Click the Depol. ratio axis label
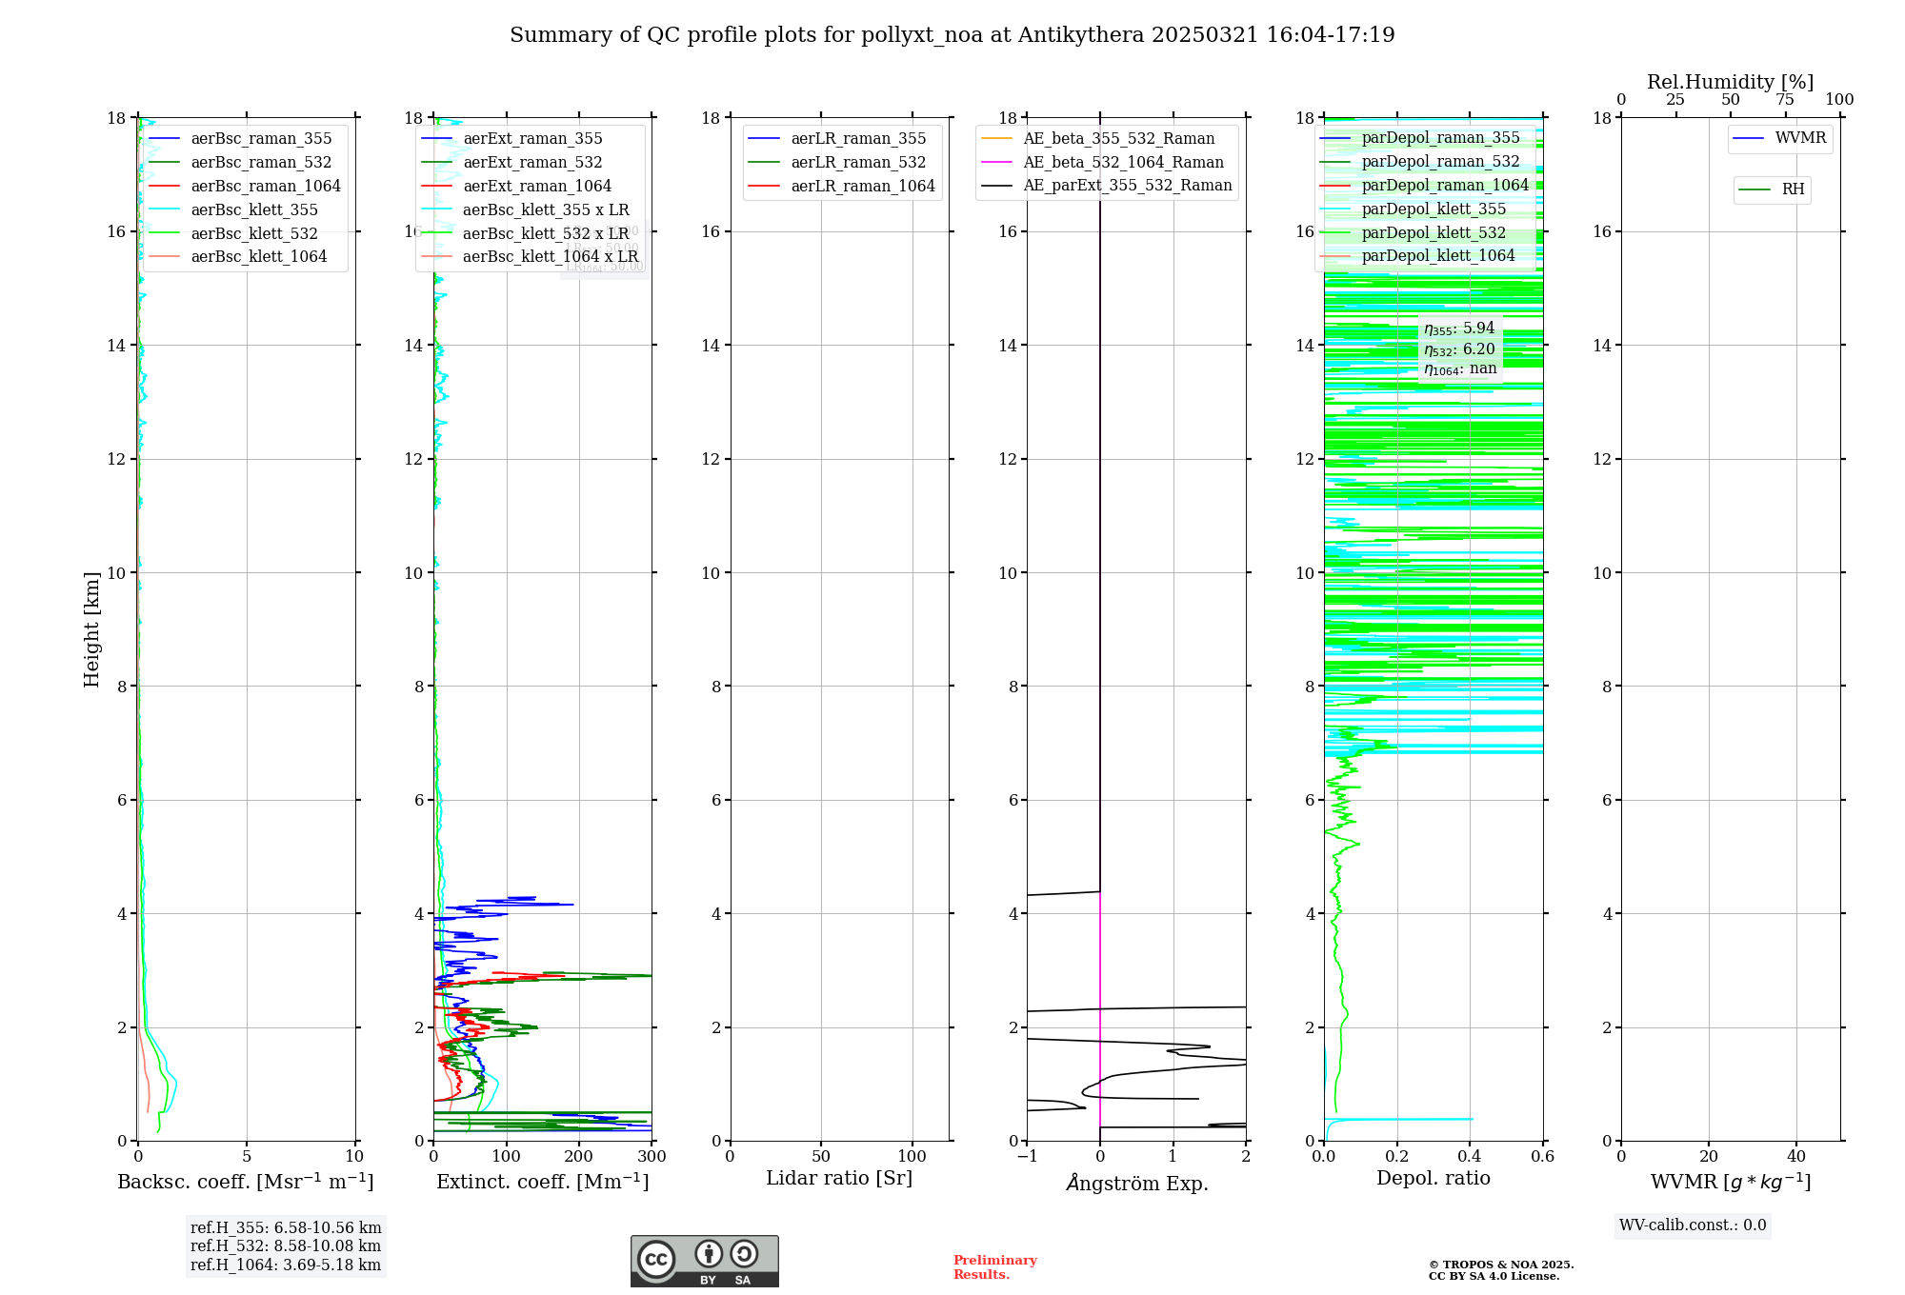 1434,1179
